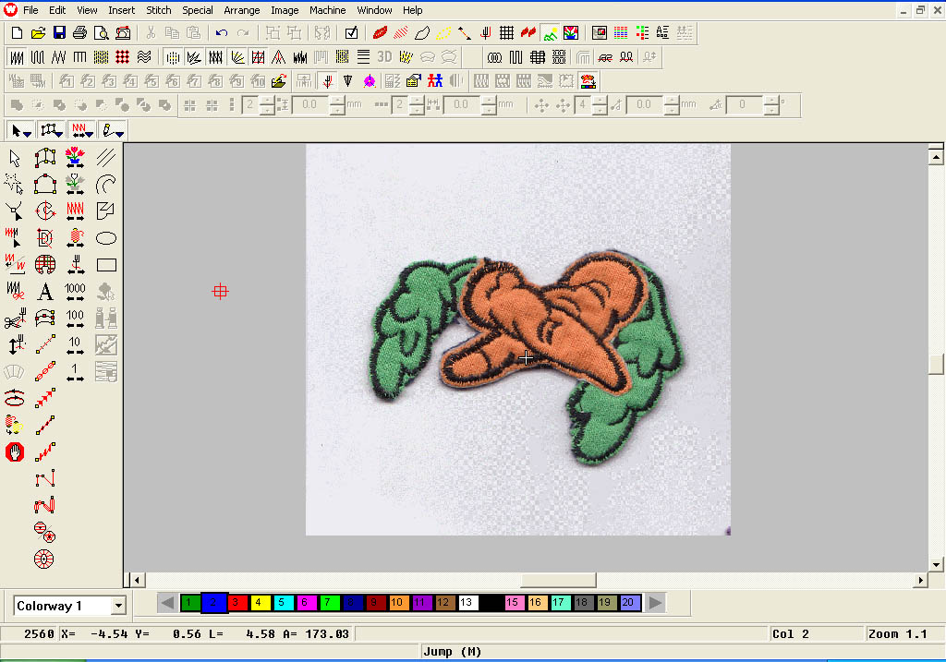The height and width of the screenshot is (662, 946).
Task: Click the scissors trim tool icon
Action: 15,319
